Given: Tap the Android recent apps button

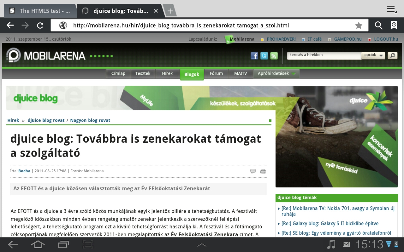Looking at the screenshot, I should coord(63,244).
